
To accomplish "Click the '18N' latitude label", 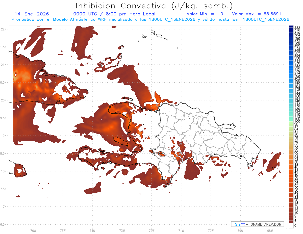I will coord(4,171).
